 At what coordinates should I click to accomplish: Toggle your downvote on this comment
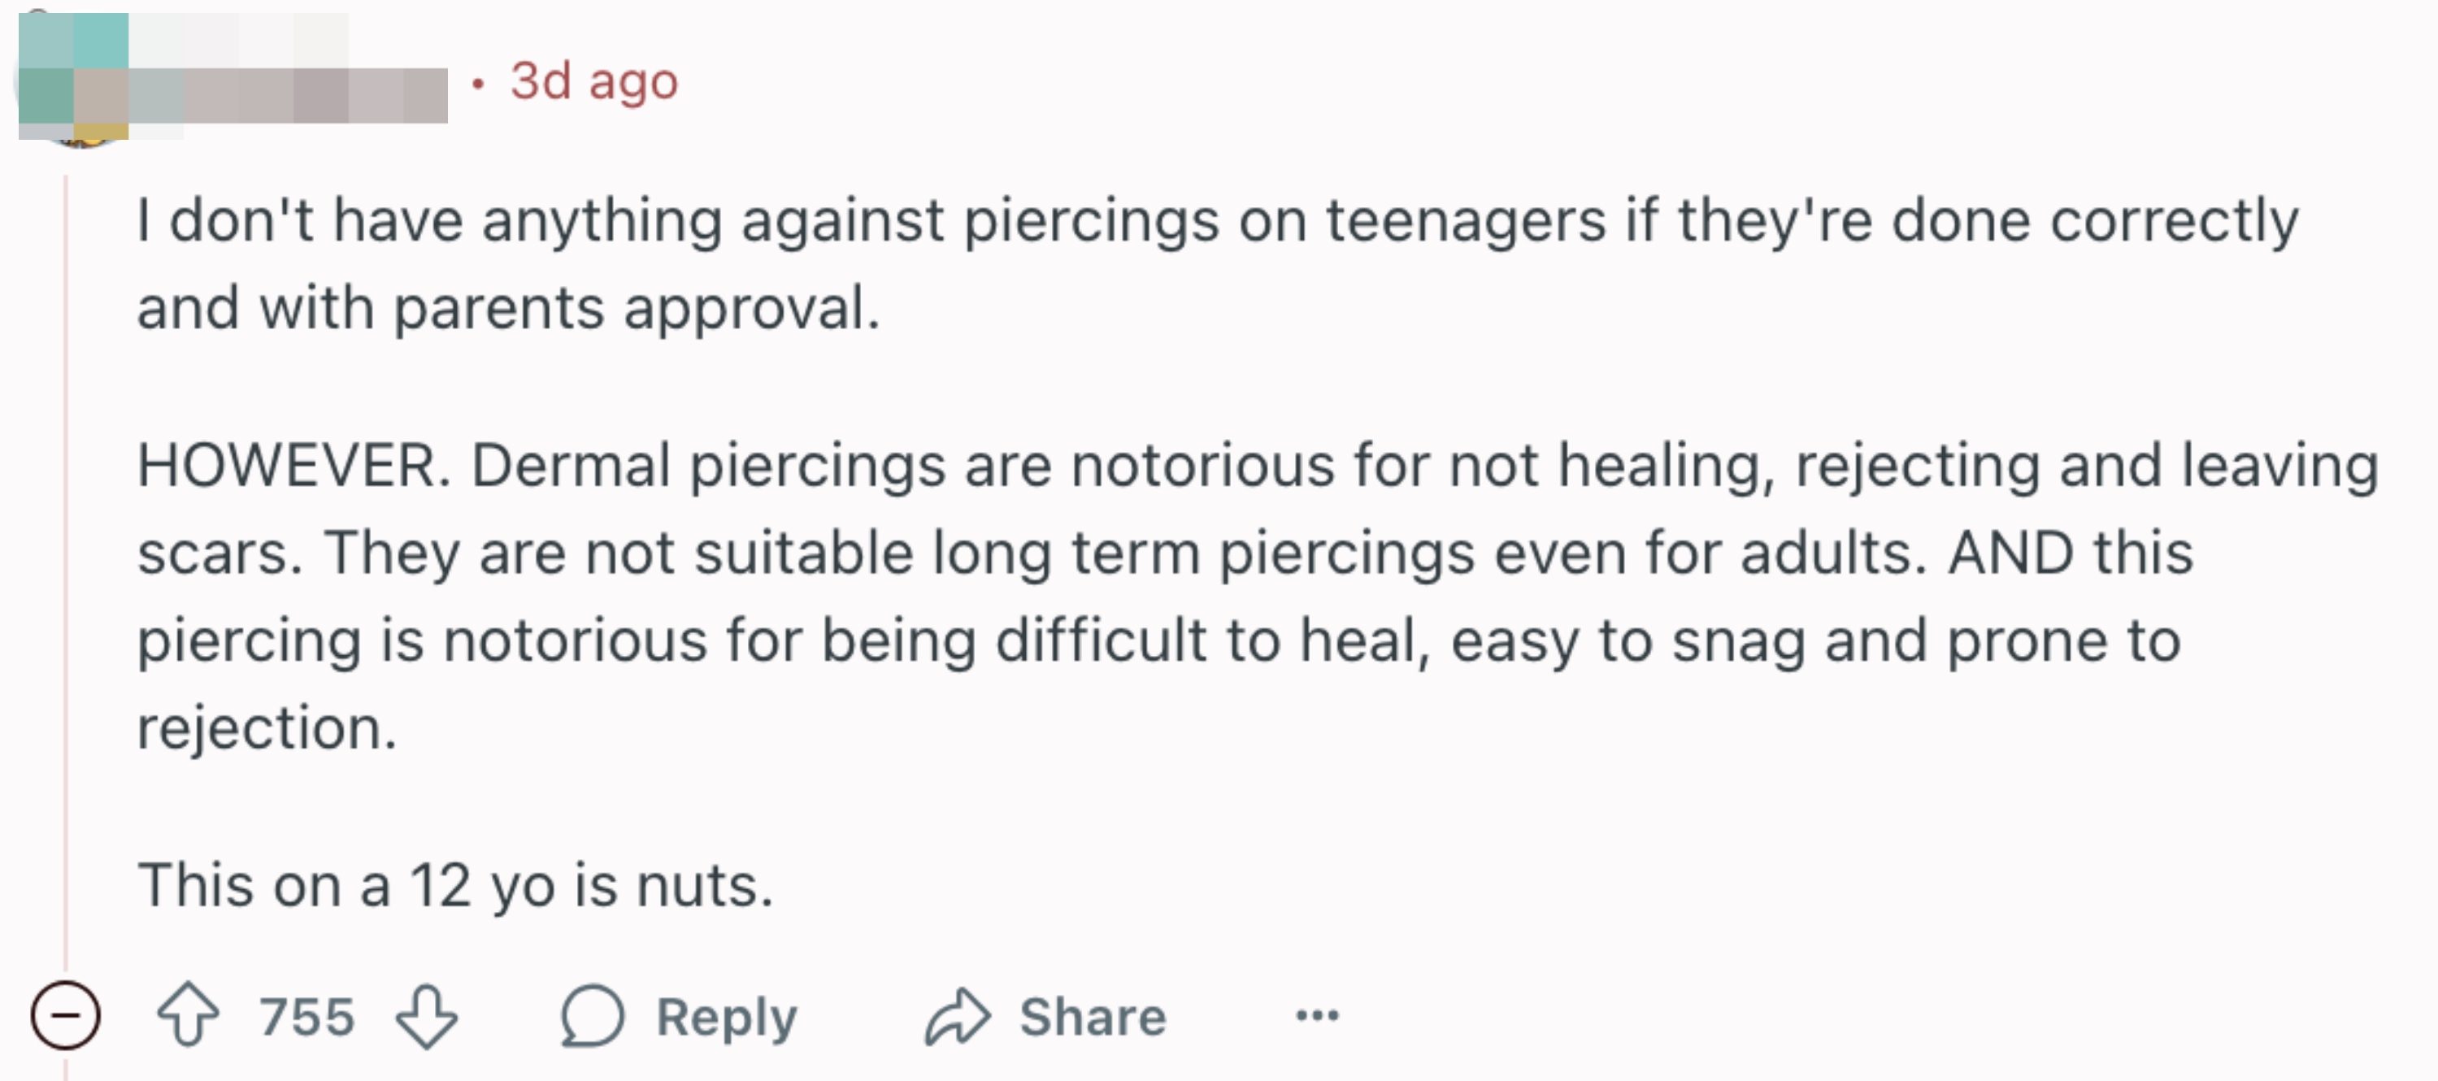click(419, 1018)
